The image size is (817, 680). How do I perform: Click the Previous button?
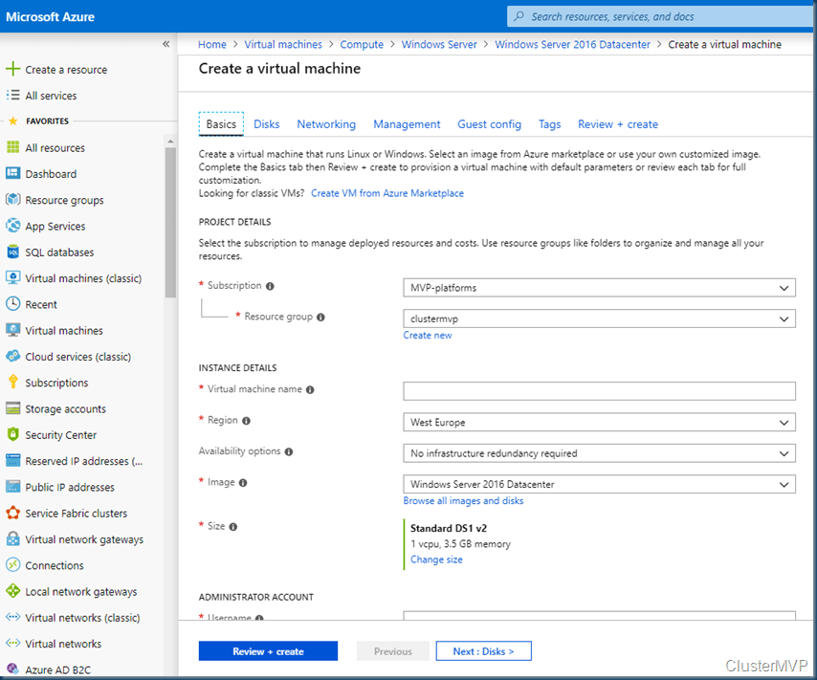point(393,650)
